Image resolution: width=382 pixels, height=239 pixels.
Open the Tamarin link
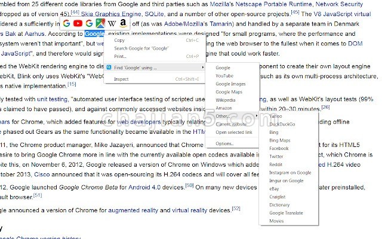[x=221, y=24]
